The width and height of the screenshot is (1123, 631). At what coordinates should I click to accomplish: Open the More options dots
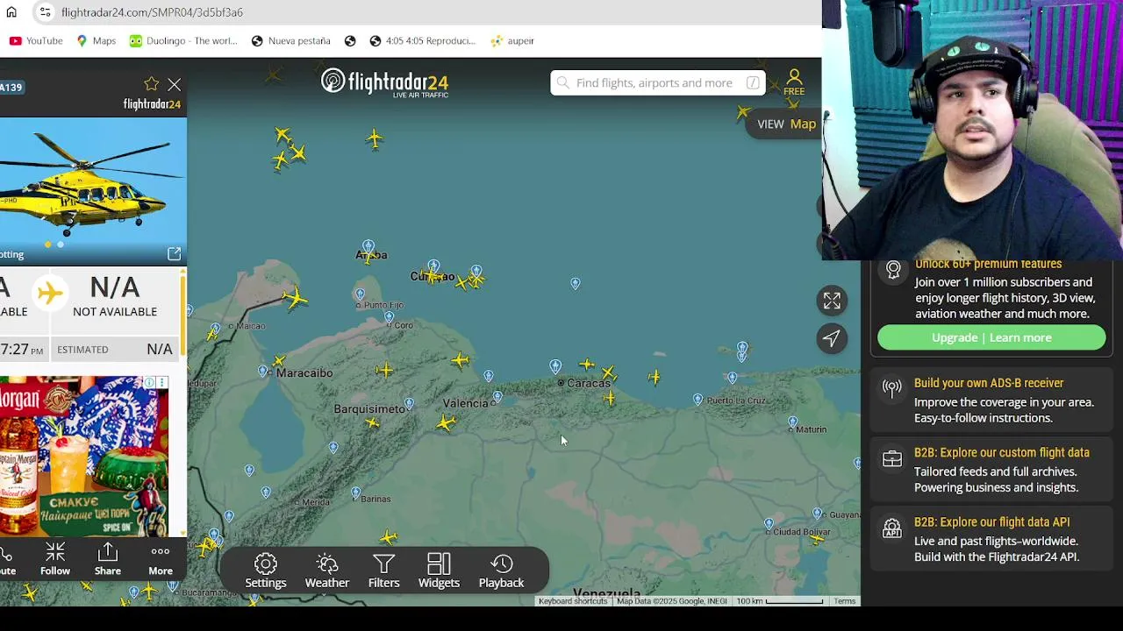click(161, 559)
